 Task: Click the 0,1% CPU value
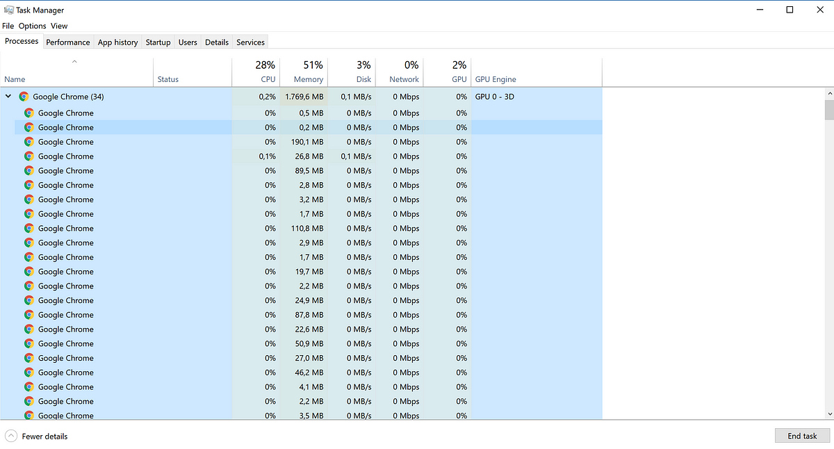click(x=268, y=156)
